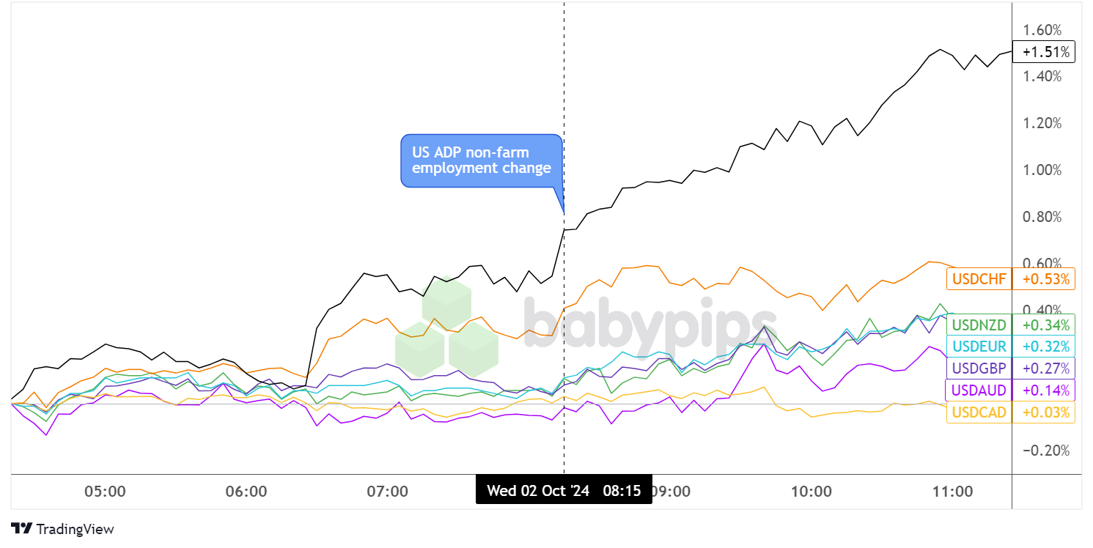Click the +0.14% purple value tag
The height and width of the screenshot is (548, 1093).
(1043, 390)
